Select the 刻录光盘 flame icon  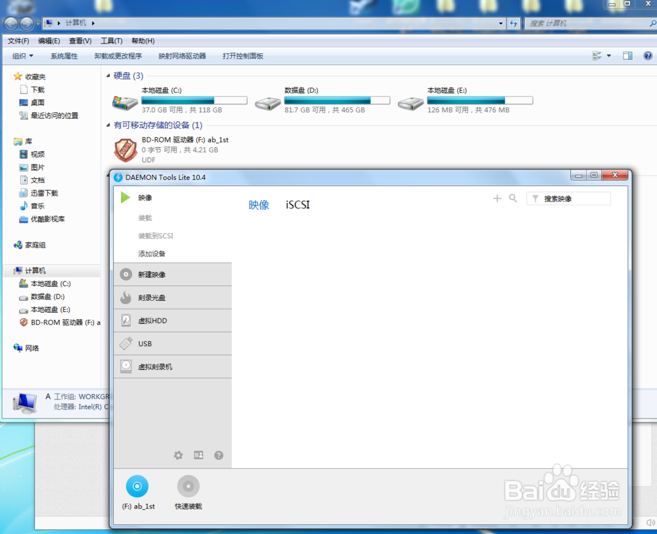[x=125, y=298]
